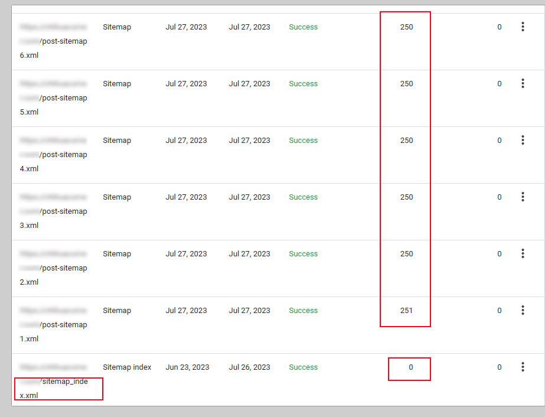Open three-dot menu for post-sitemap4.xml
The width and height of the screenshot is (545, 417).
(523, 141)
